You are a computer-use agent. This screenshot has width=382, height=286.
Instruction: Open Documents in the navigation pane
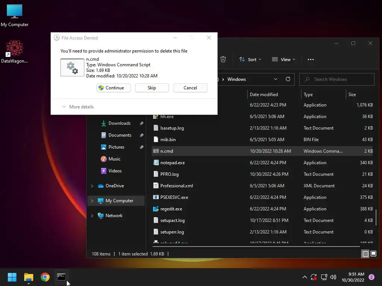pyautogui.click(x=120, y=135)
